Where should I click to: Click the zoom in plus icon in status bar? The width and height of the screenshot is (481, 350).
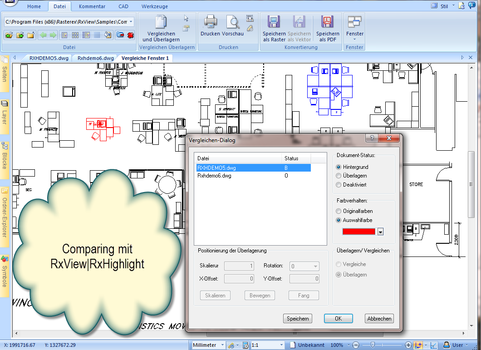point(408,345)
